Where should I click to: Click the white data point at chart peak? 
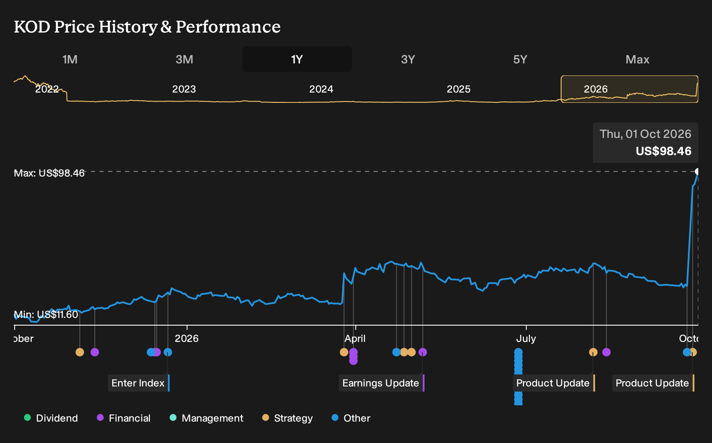point(697,171)
